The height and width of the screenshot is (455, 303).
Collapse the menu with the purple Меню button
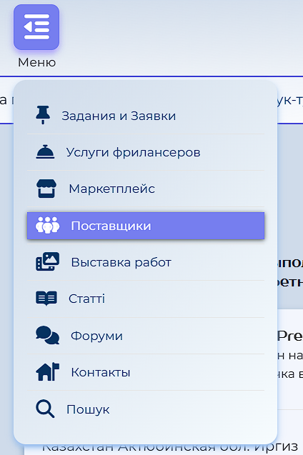coord(36,27)
